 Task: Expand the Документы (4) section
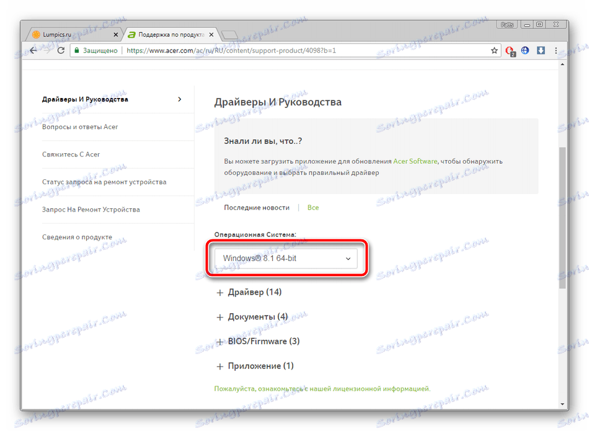click(x=252, y=317)
